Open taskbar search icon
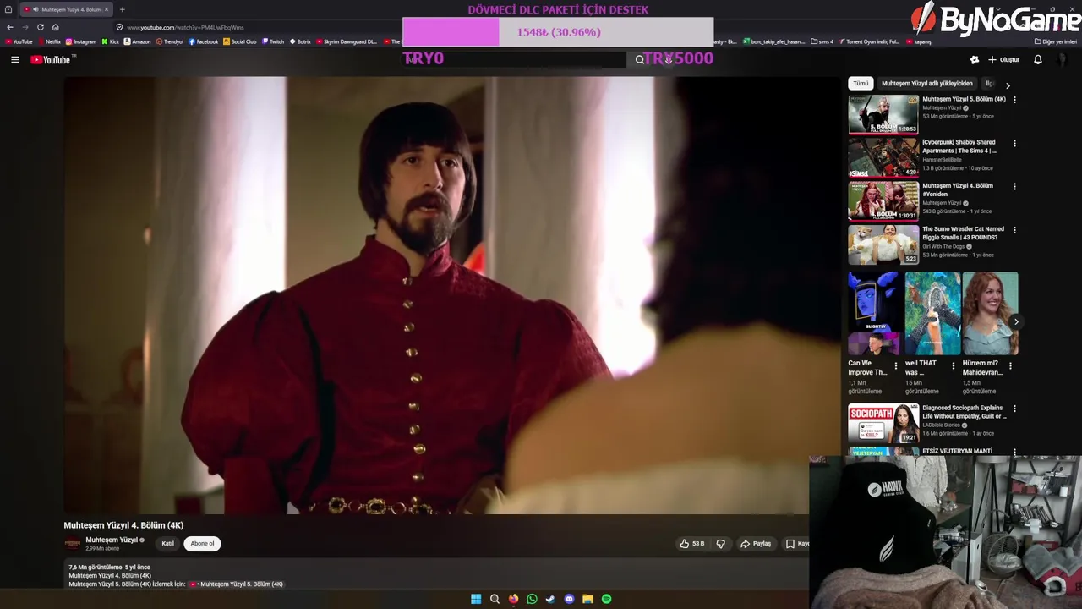The width and height of the screenshot is (1082, 609). point(495,599)
